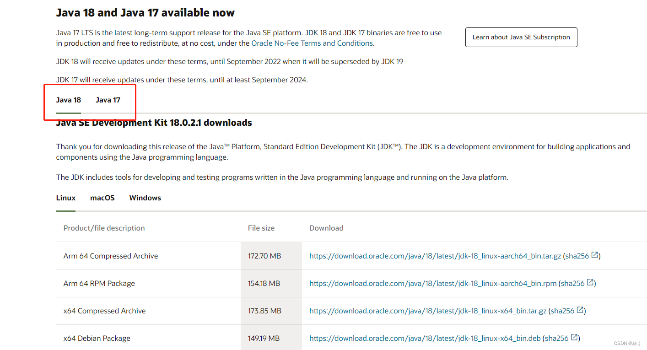Click the 149.19 MB file size cell
647x350 pixels.
(271, 338)
